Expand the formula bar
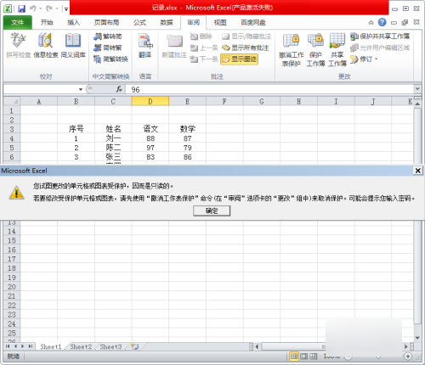425x365 pixels. [x=417, y=89]
